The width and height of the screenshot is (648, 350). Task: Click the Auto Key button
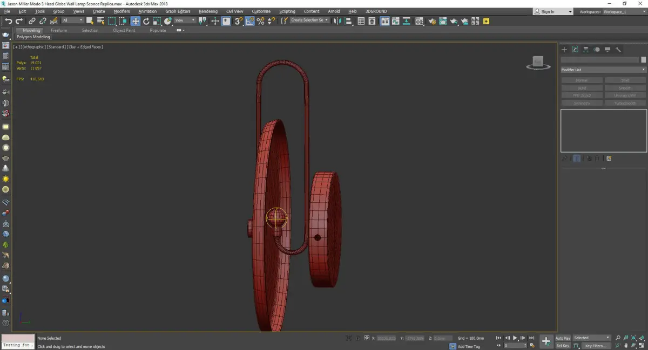pos(563,338)
